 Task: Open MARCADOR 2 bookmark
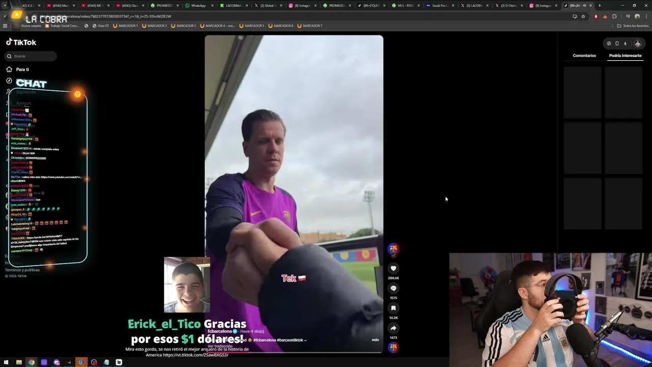pos(154,25)
